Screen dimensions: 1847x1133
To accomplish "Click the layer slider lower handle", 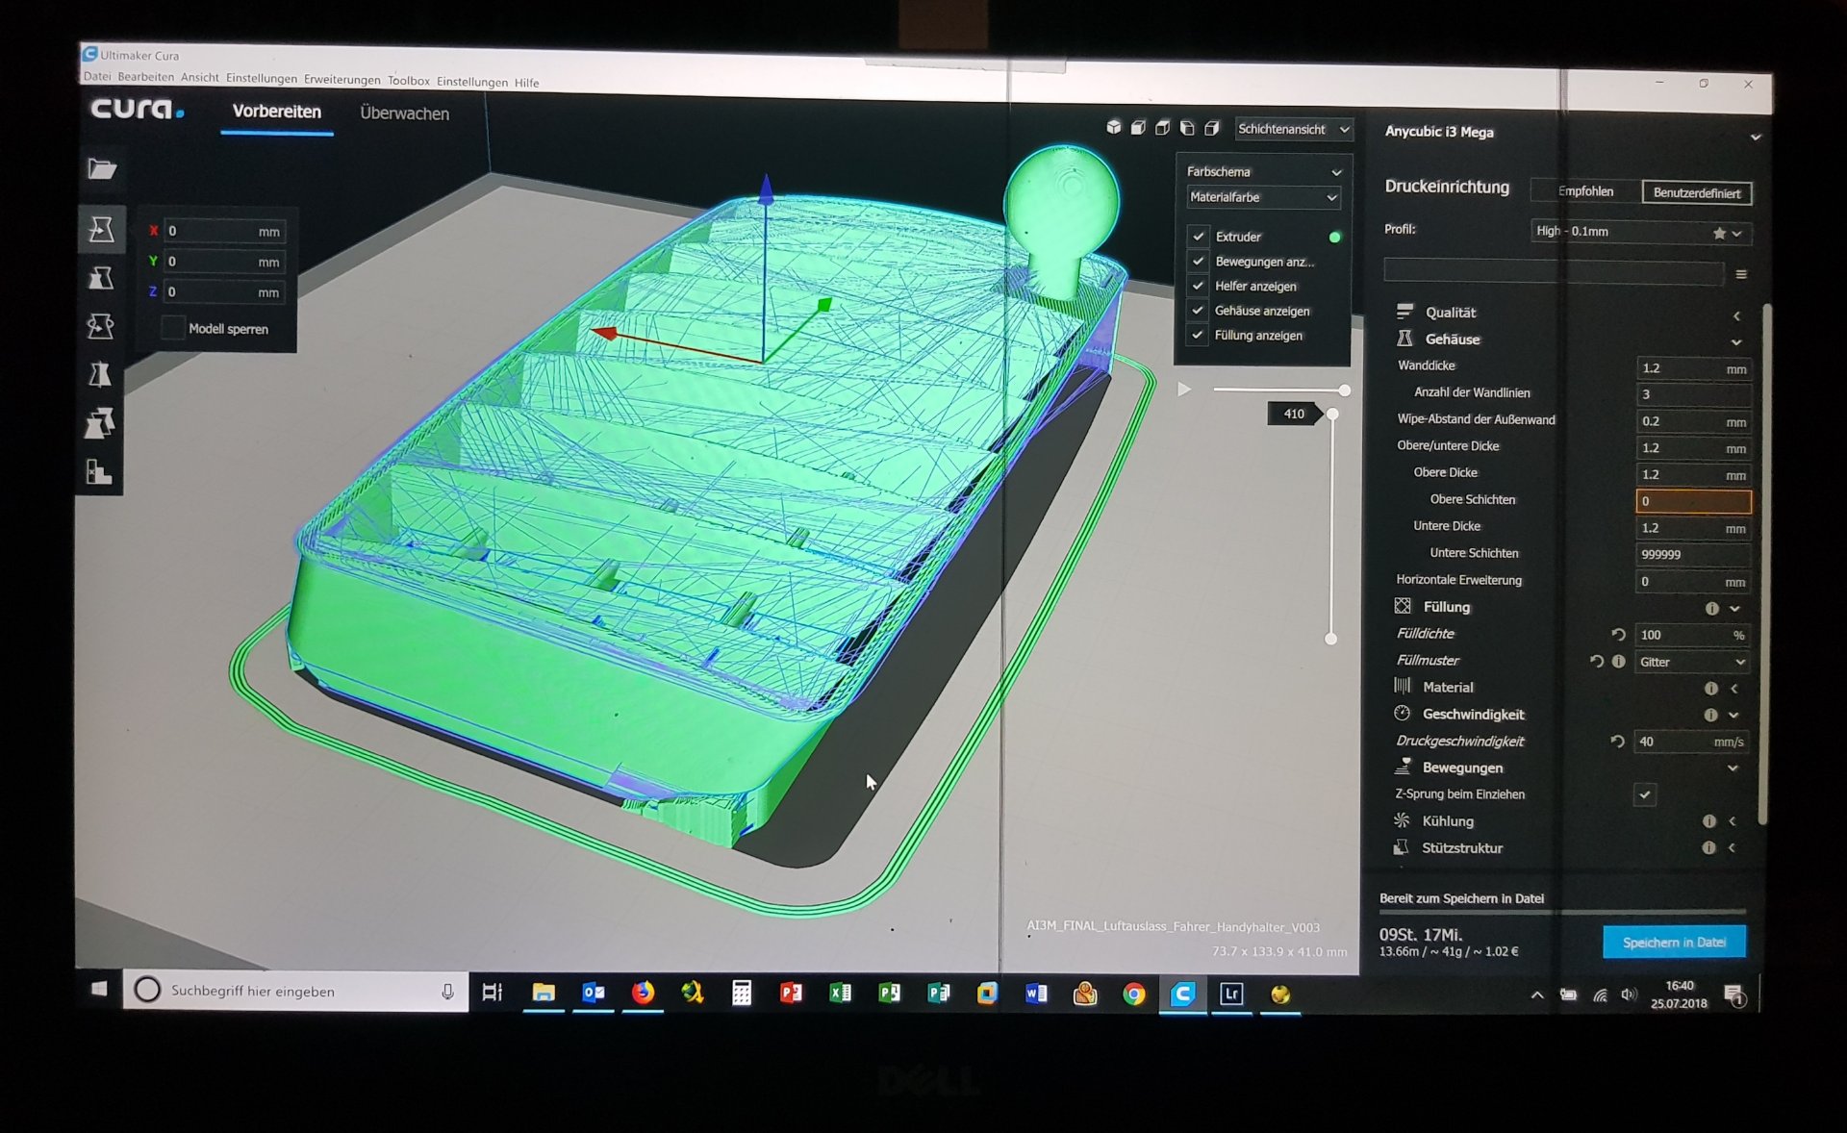I will [x=1331, y=639].
